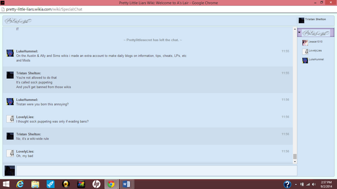The image size is (337, 189).
Task: Click the chat message input field
Action: [157, 171]
